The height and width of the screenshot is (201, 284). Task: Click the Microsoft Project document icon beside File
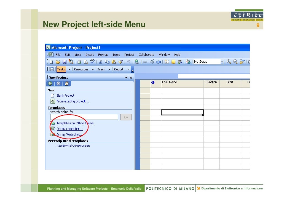tap(51, 54)
